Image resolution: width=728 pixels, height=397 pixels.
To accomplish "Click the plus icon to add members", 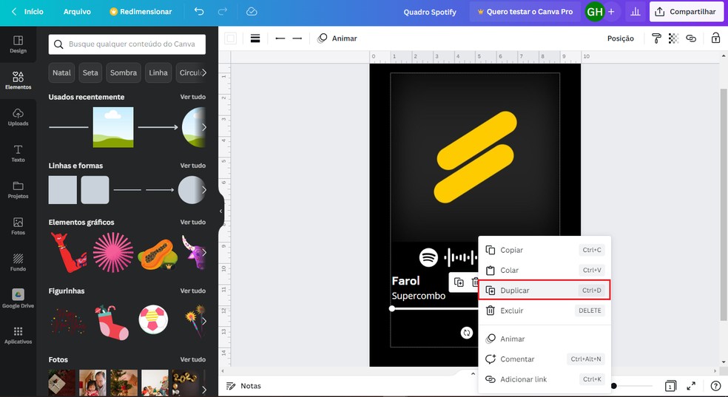I will (x=611, y=12).
